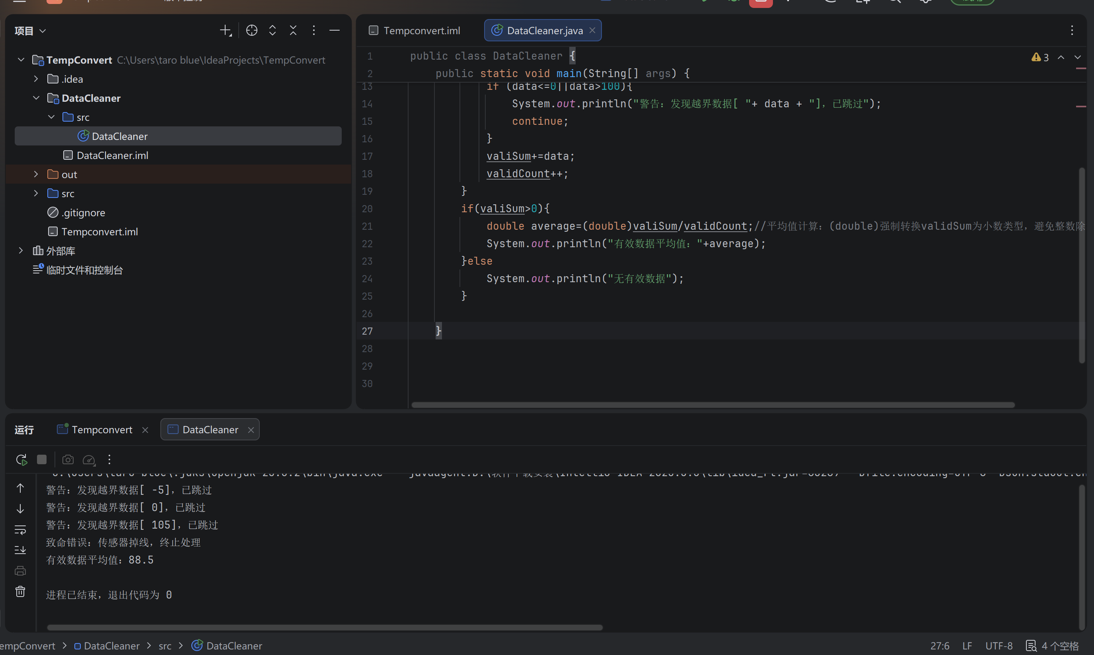Click the locate opened file crosshair icon

pos(252,31)
